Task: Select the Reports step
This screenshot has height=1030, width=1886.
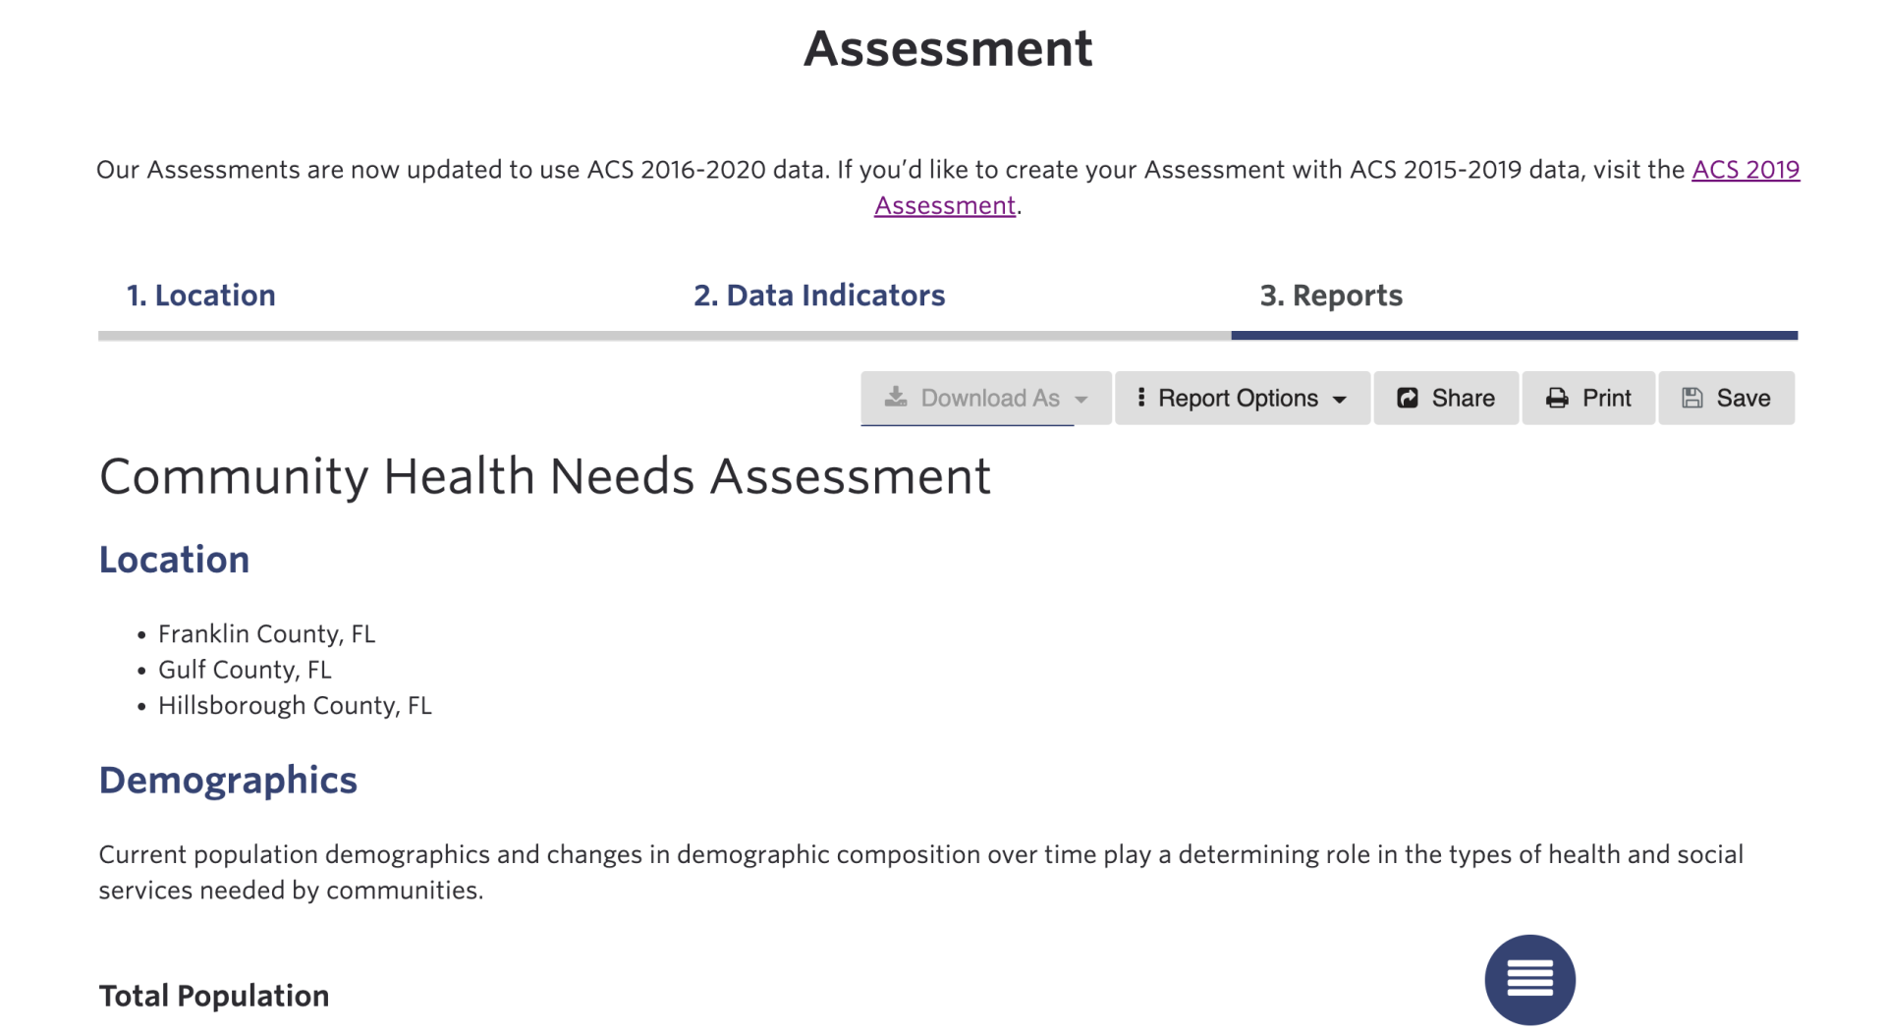Action: point(1331,295)
